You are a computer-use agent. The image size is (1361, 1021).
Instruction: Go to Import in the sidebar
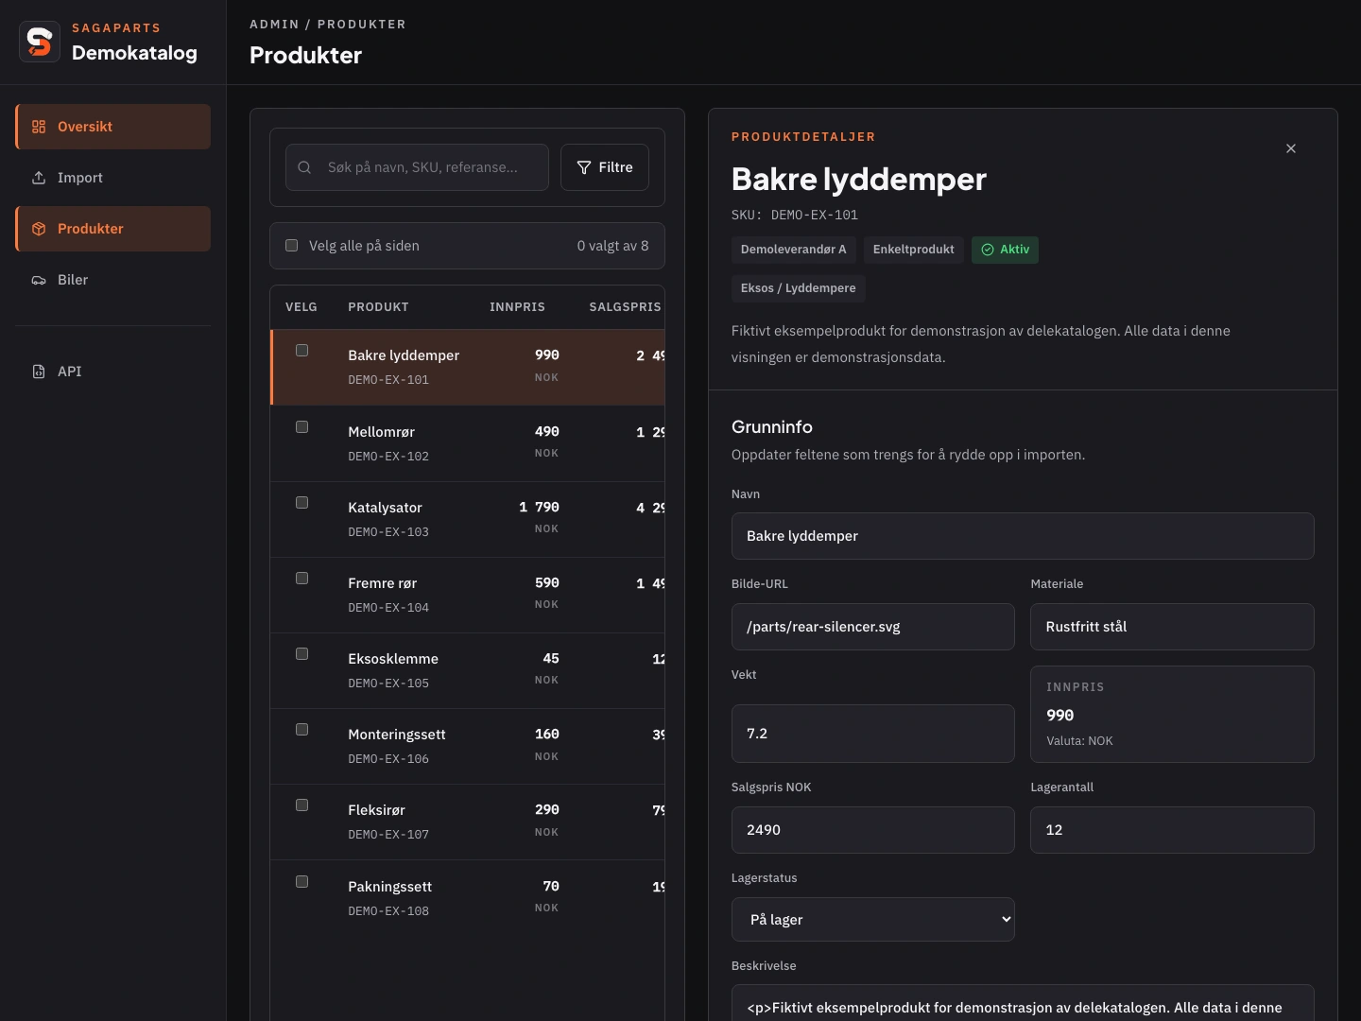(x=112, y=178)
